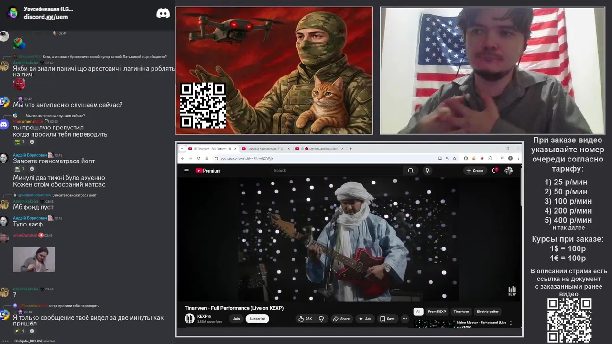Click reaction under 'когда просили тебя переводить'

[20, 142]
